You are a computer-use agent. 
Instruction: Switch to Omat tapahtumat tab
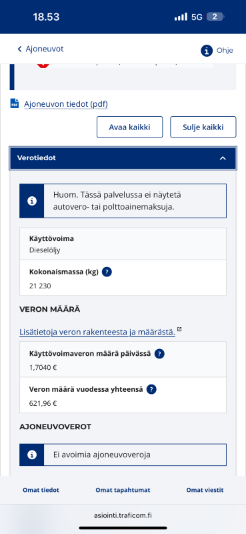click(x=123, y=490)
